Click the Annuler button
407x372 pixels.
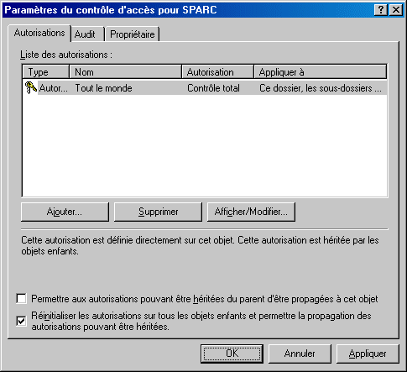pyautogui.click(x=300, y=354)
